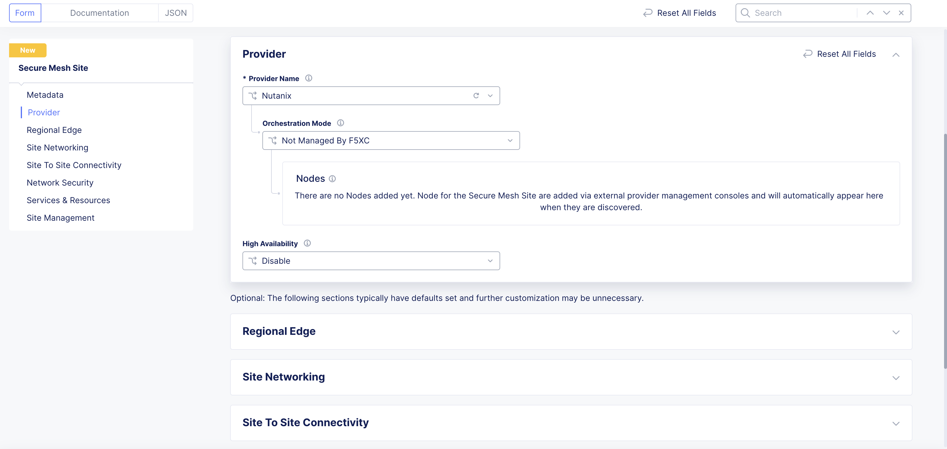Expand the Site Networking section
947x449 pixels.
tap(895, 378)
